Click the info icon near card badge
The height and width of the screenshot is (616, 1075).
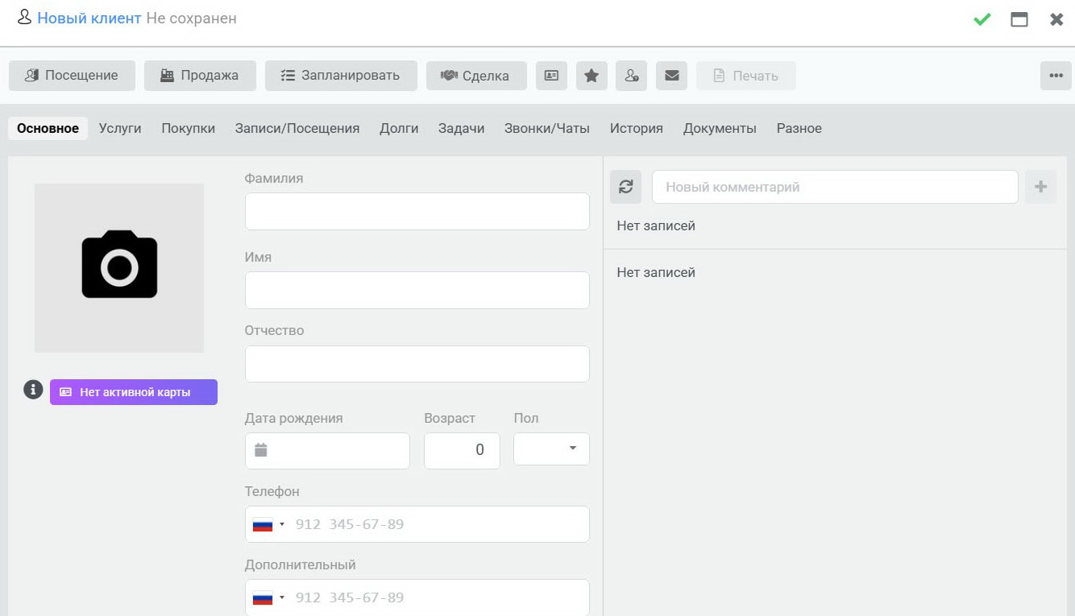(33, 391)
